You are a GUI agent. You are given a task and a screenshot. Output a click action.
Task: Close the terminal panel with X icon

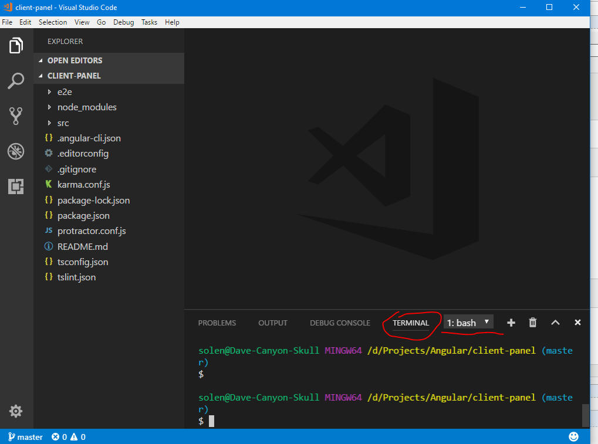(x=577, y=323)
